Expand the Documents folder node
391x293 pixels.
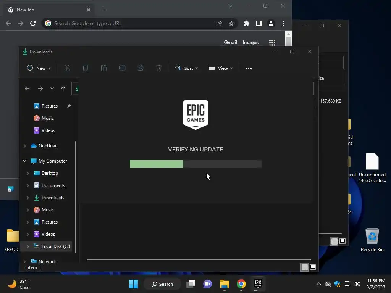click(x=27, y=185)
